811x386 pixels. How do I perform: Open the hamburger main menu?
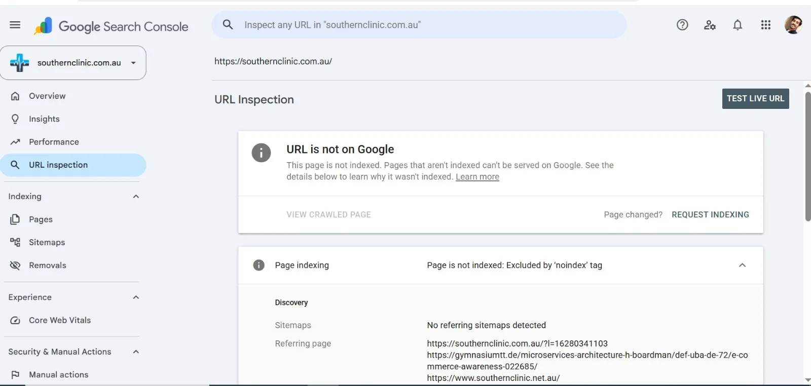[x=15, y=25]
